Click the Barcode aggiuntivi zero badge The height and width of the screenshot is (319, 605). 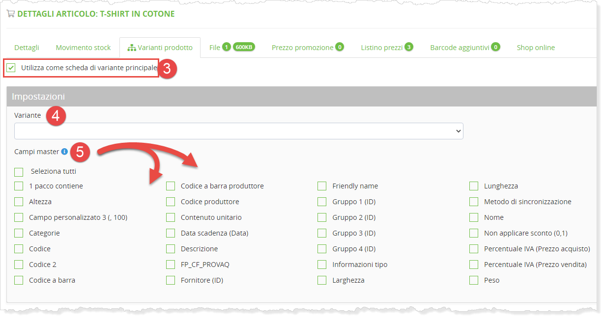tap(495, 47)
